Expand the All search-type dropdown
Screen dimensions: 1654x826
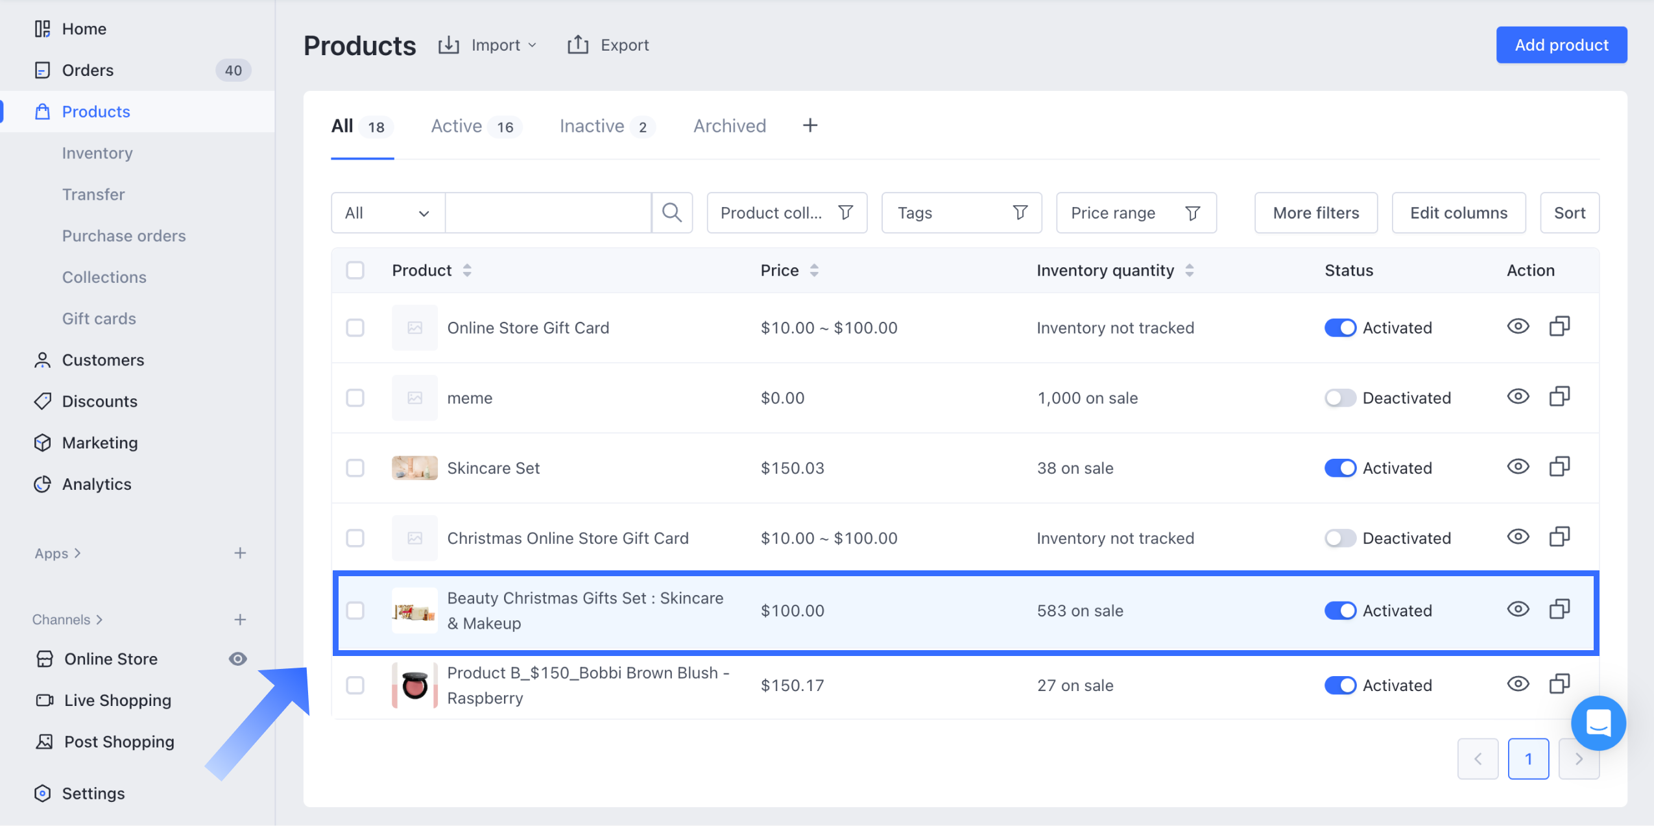(387, 213)
